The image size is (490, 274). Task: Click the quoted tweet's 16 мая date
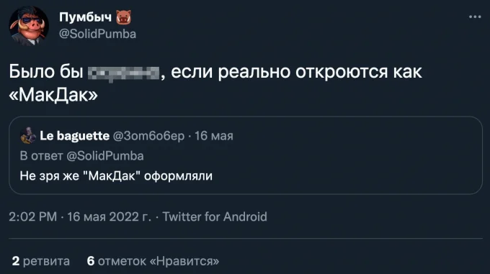point(214,136)
